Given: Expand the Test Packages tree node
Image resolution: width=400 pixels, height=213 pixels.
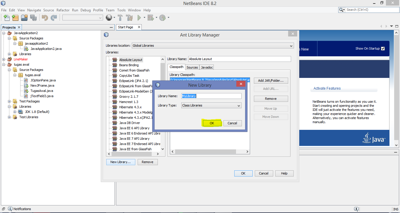Looking at the screenshot, I should pyautogui.click(x=9, y=101).
